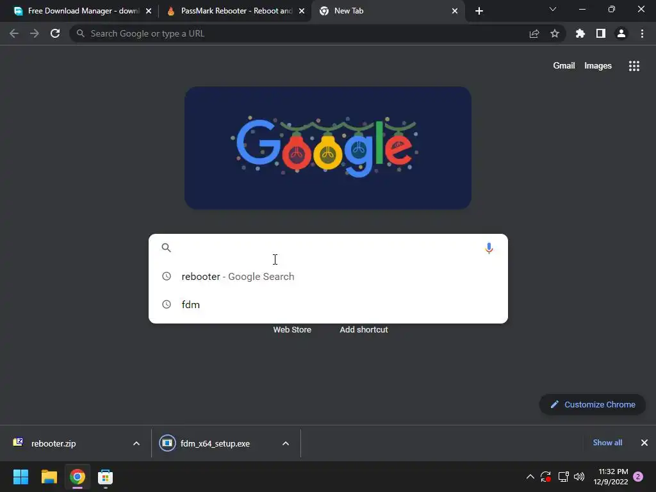This screenshot has width=656, height=492.
Task: Open a new tab with the plus button
Action: click(x=479, y=11)
